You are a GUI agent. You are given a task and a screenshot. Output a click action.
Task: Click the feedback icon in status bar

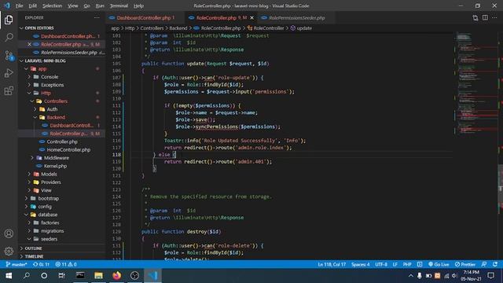484,264
